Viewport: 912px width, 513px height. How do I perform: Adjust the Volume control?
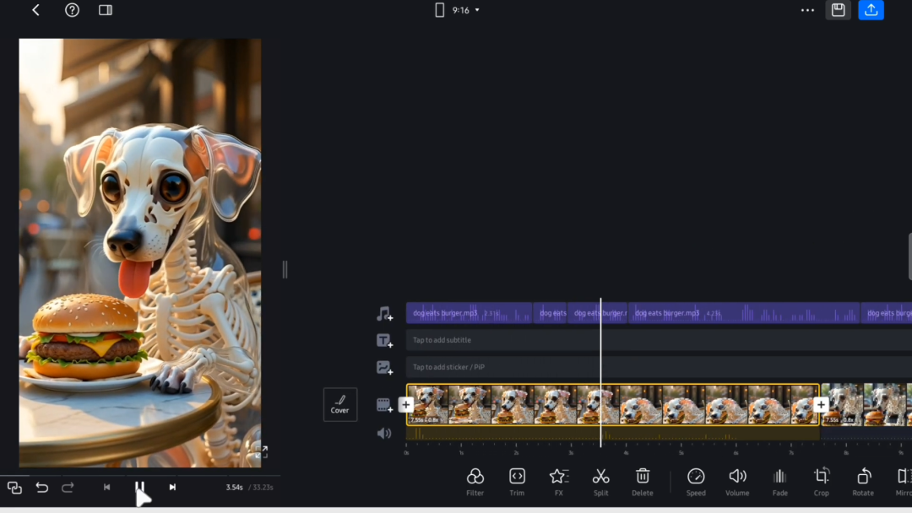point(737,481)
